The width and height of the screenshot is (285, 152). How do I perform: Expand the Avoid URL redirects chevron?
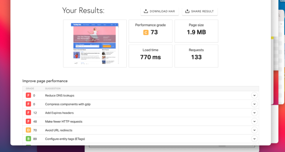254,130
